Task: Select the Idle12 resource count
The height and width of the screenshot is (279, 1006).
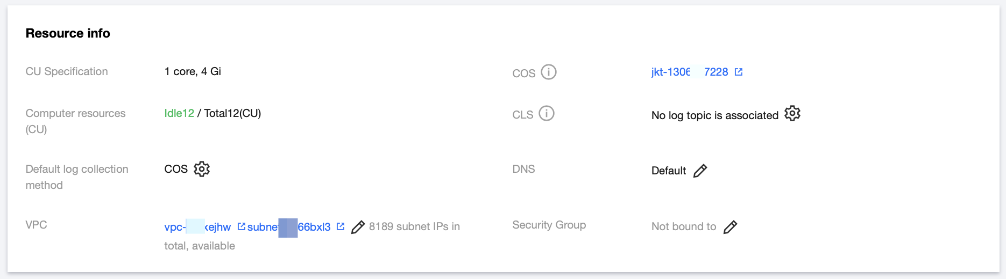Action: [179, 113]
